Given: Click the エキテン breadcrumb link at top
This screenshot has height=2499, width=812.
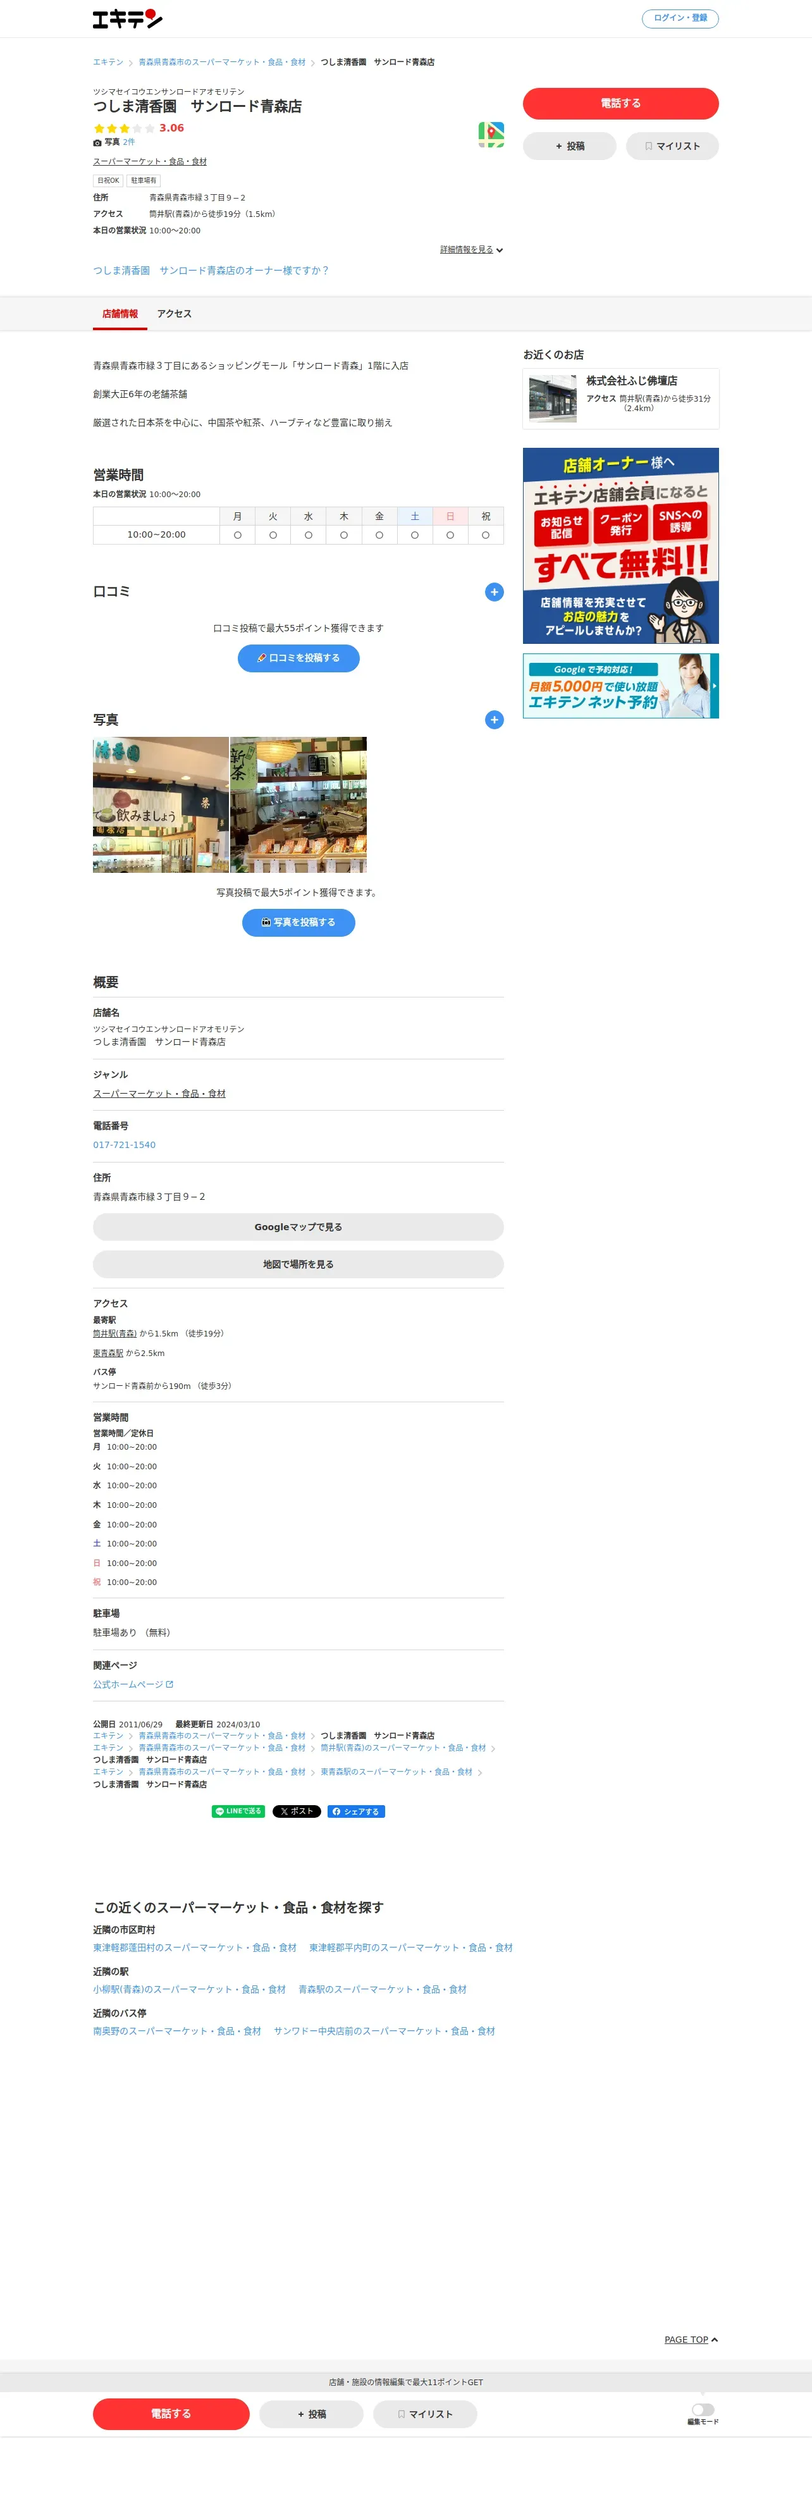Looking at the screenshot, I should [108, 62].
